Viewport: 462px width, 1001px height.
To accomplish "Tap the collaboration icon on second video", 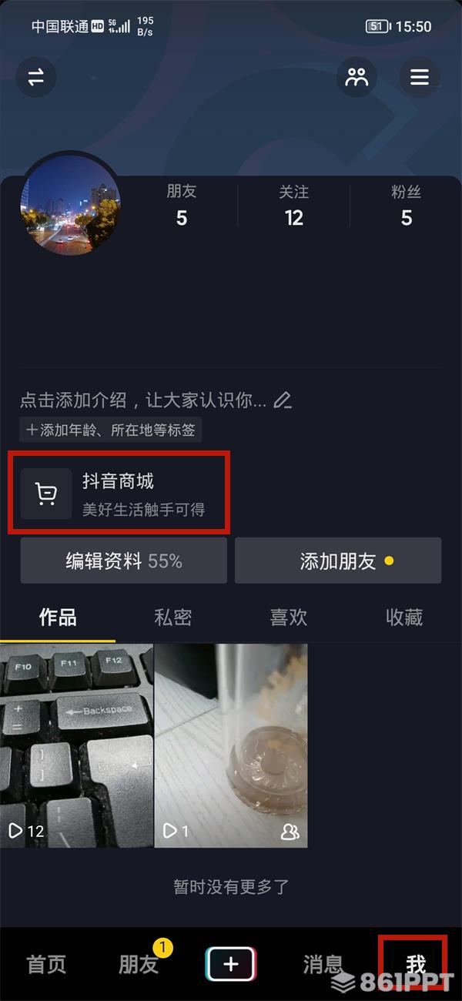I will (x=290, y=832).
